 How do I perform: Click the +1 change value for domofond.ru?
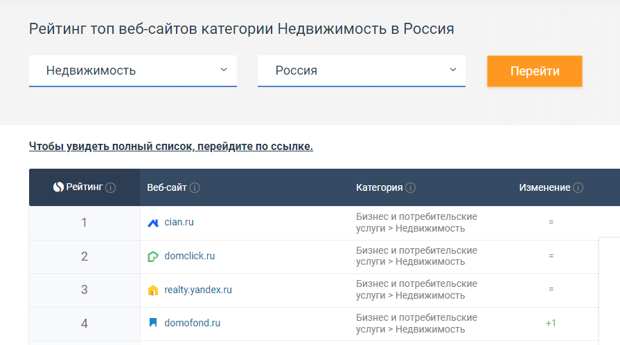pyautogui.click(x=551, y=324)
